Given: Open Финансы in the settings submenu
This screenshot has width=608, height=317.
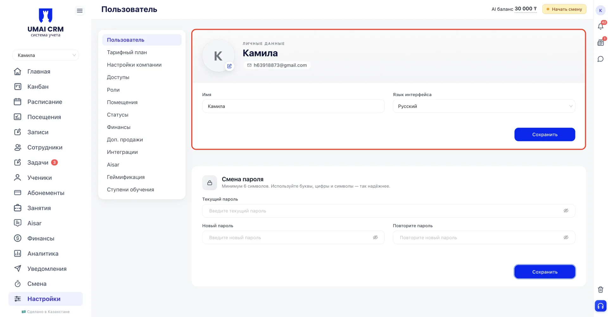Looking at the screenshot, I should coord(142,127).
